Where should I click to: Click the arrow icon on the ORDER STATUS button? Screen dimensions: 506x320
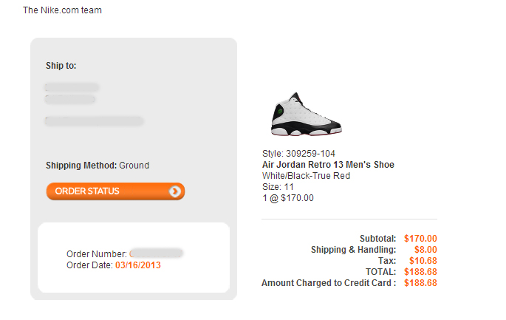(175, 191)
